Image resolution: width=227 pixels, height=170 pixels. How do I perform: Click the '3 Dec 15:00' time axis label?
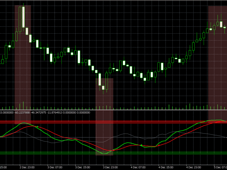83,167
